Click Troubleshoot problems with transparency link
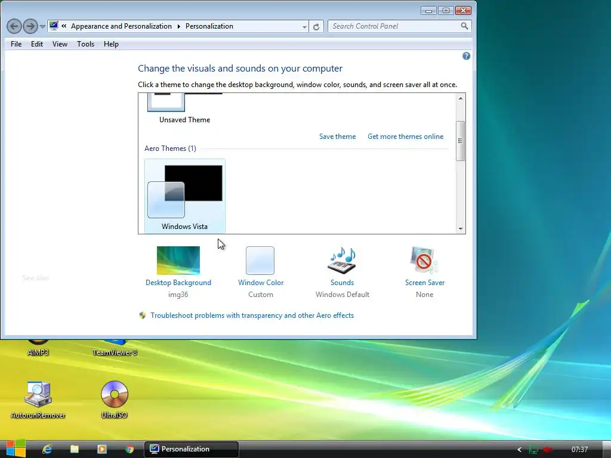This screenshot has width=611, height=458. coord(252,315)
